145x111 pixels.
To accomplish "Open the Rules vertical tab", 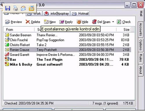I will pos(141,58).
